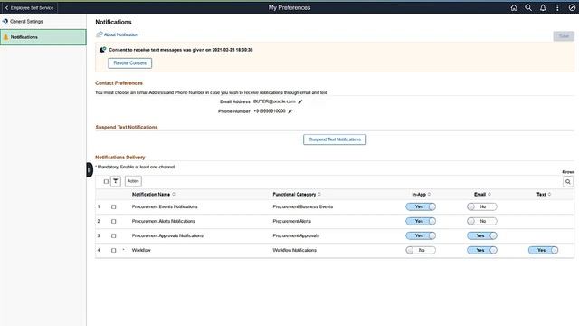Toggle Email for Procurement Alerts Notifications
Viewport: 579px width, 326px height.
tap(482, 221)
